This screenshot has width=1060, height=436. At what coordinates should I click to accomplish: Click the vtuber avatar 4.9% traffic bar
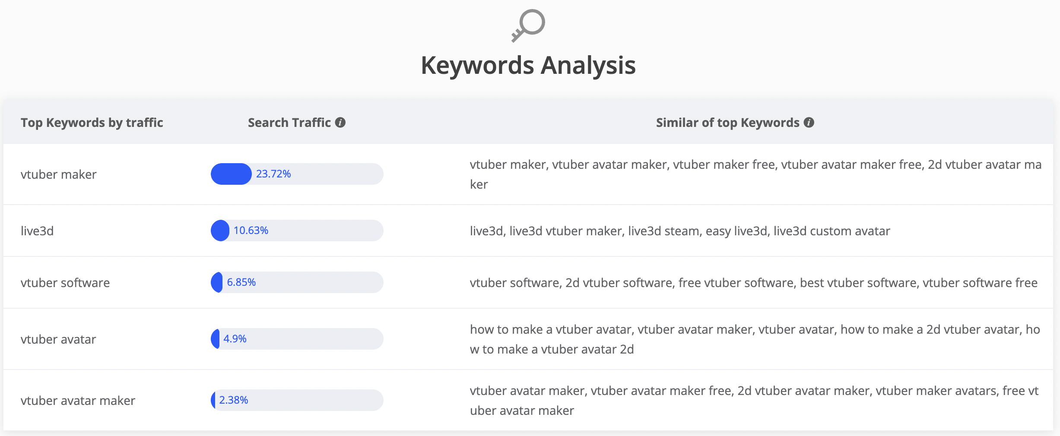(297, 339)
